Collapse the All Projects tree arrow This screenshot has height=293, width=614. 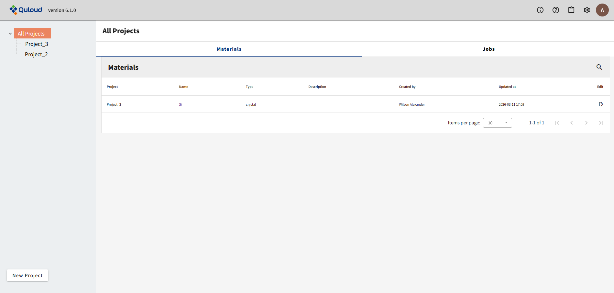[x=10, y=34]
